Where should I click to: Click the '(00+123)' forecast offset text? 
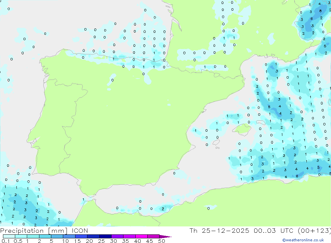click(314, 231)
